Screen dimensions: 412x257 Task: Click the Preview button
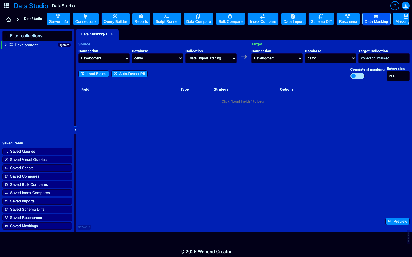click(397, 221)
